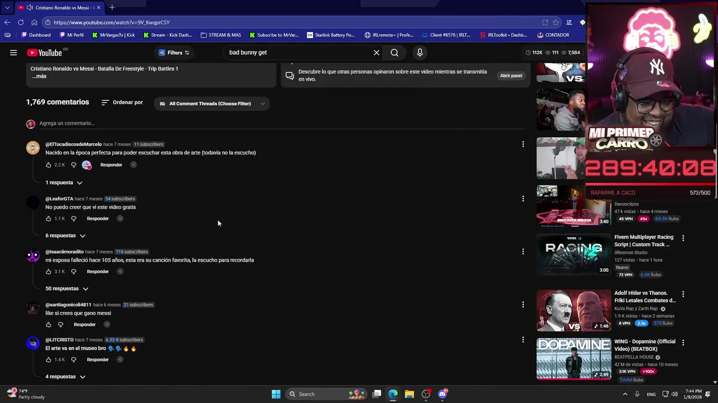718x403 pixels.
Task: Open browser home button
Action: (34, 22)
